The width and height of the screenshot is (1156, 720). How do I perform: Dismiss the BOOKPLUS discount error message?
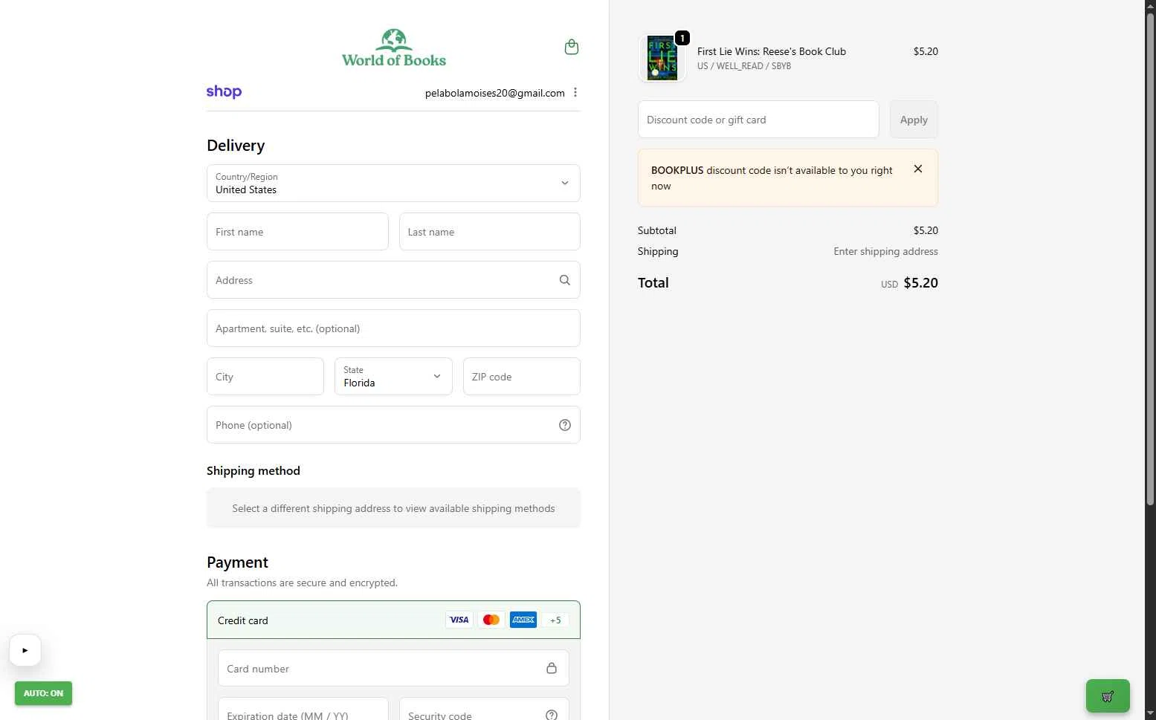[918, 169]
